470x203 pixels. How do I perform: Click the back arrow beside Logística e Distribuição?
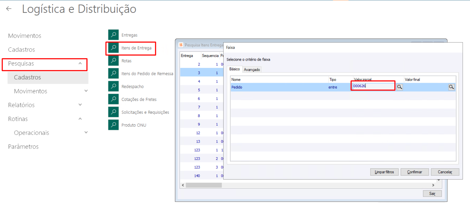pyautogui.click(x=9, y=9)
